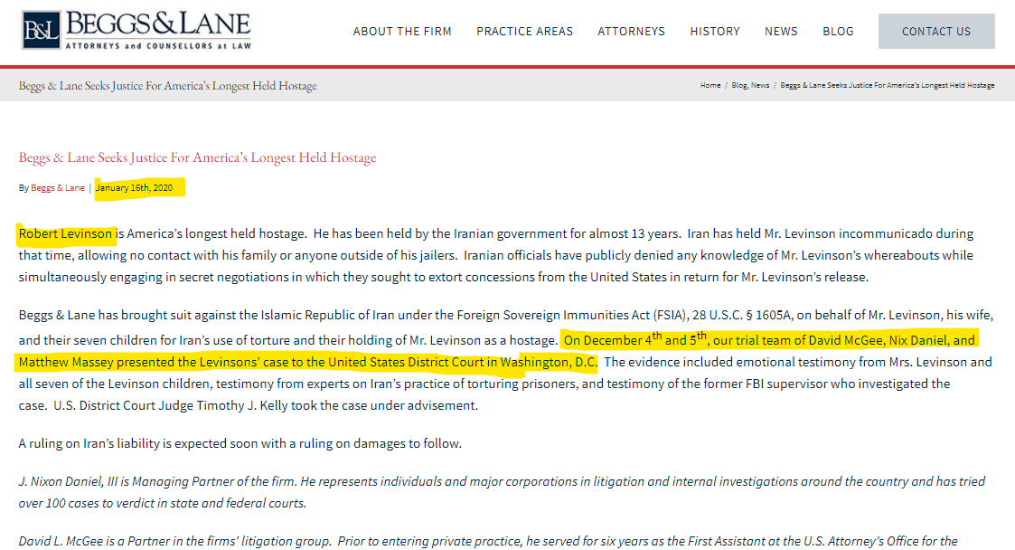Open the History page
1015x550 pixels.
pos(715,31)
